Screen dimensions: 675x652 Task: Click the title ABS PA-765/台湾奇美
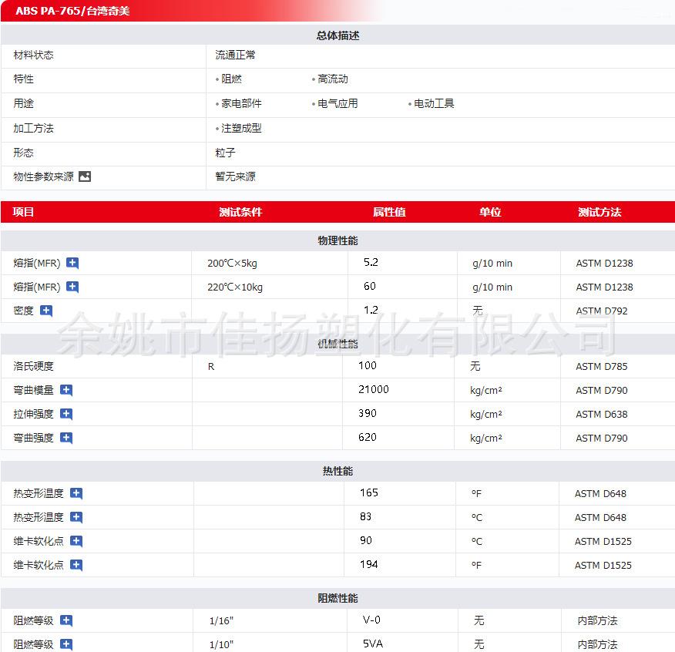coord(72,11)
